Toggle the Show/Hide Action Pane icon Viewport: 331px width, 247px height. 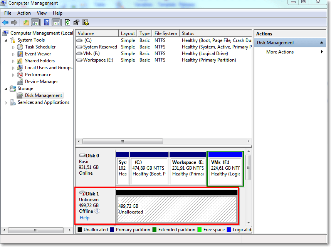pos(56,23)
